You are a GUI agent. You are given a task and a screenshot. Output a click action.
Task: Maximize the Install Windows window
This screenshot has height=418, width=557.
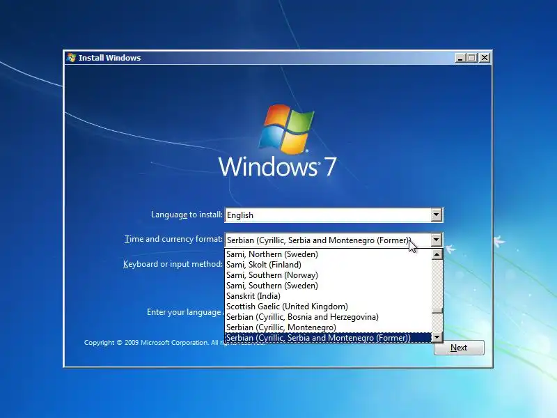(472, 58)
